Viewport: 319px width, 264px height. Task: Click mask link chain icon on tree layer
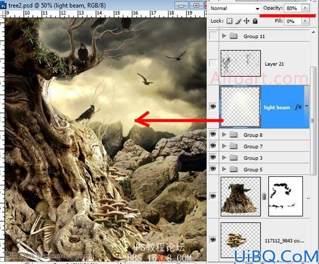(264, 197)
